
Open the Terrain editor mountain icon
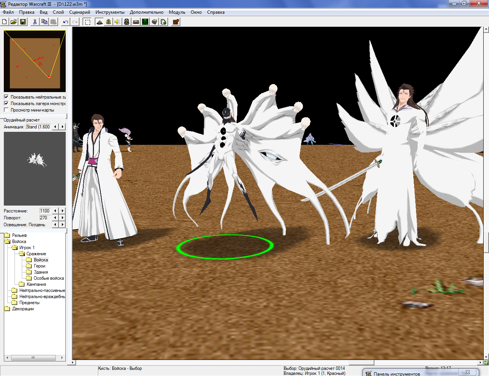(x=99, y=22)
